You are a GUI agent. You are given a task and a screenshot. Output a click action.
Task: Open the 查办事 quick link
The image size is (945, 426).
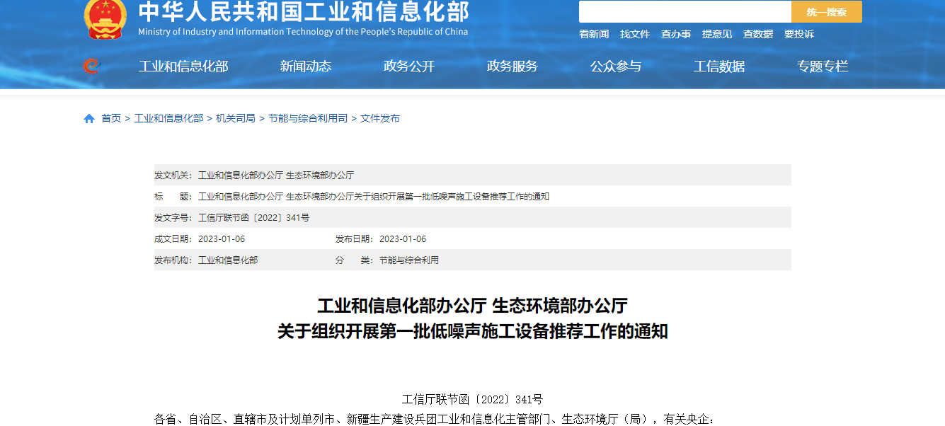click(x=676, y=34)
